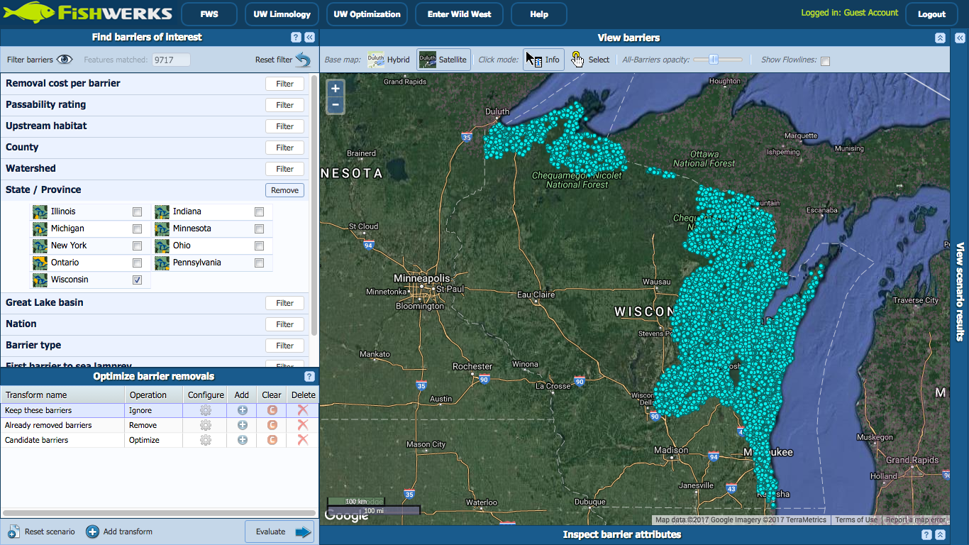
Task: Check the Ontario checkbox
Action: [137, 263]
